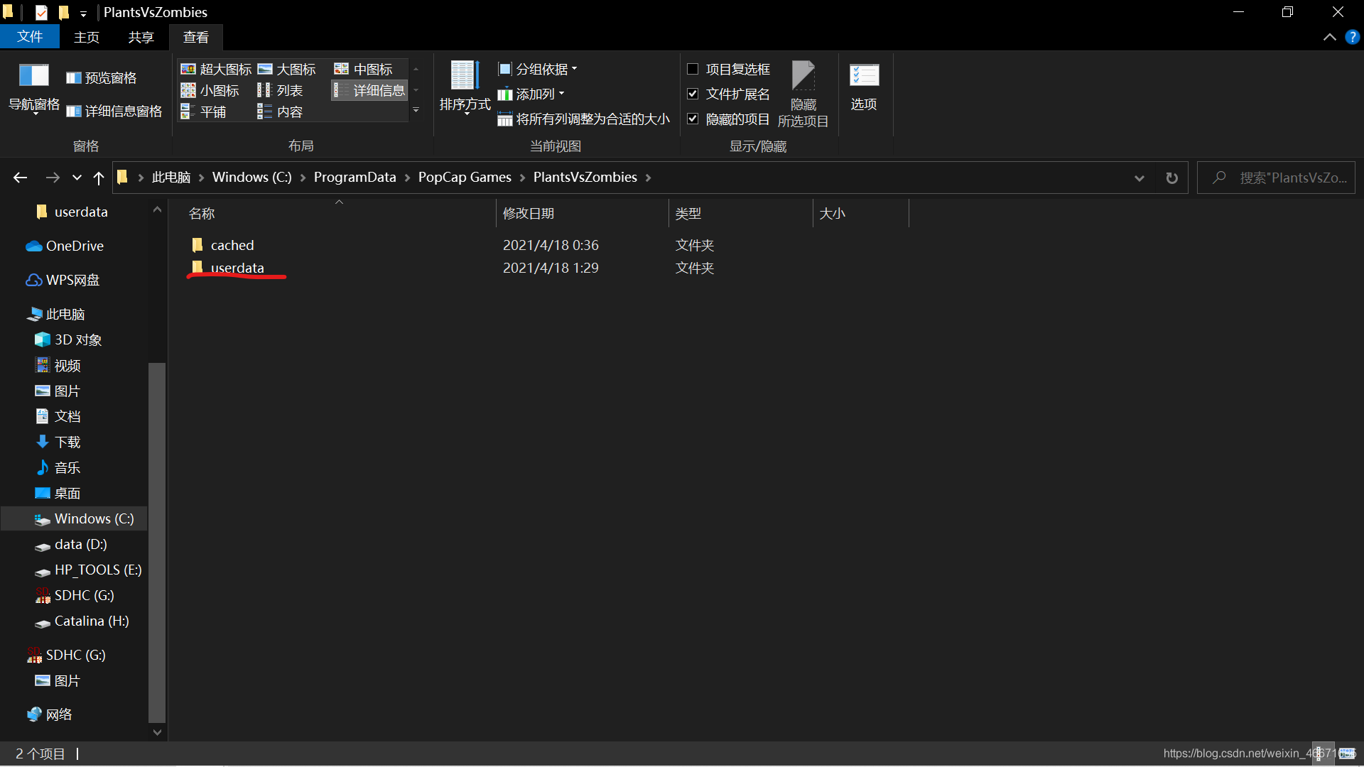Select List (列表) layout
This screenshot has width=1364, height=767.
[x=280, y=90]
